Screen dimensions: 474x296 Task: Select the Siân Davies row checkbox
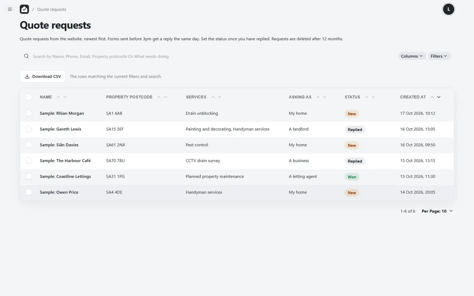29,145
